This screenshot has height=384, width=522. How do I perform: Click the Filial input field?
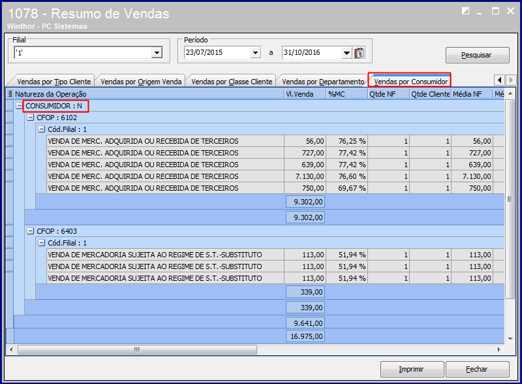click(x=84, y=53)
